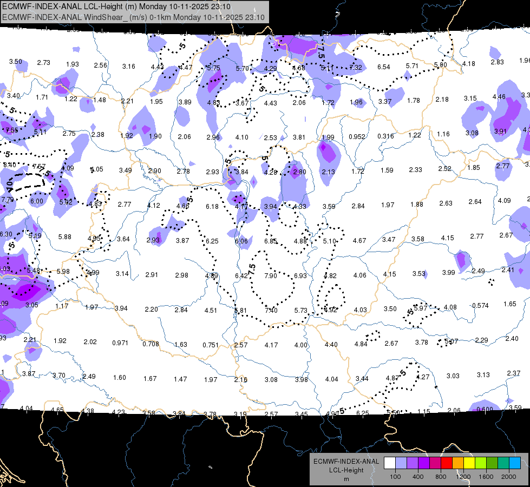Click the wind shear value 4.87
This screenshot has height=487, width=530.
coord(392,378)
